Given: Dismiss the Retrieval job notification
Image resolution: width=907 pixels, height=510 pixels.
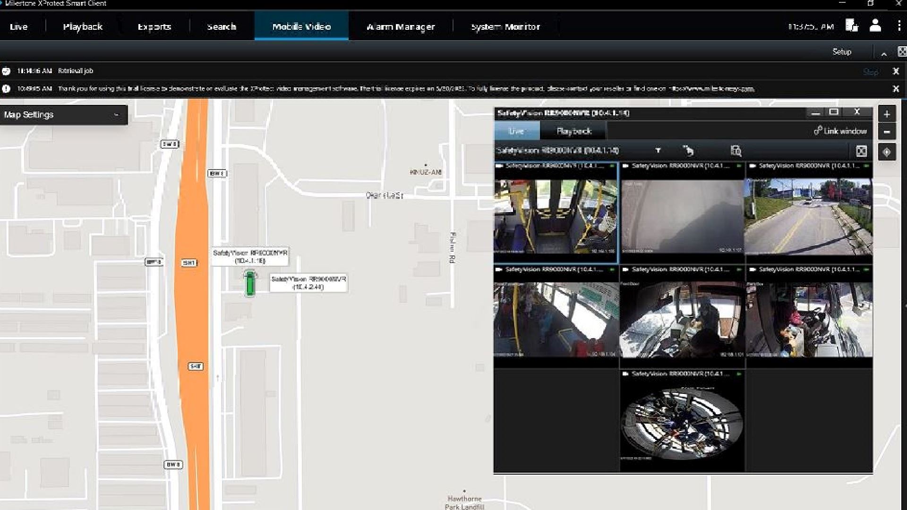Looking at the screenshot, I should 896,71.
